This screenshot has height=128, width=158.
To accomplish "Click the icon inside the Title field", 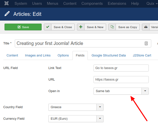I will point(146,43).
